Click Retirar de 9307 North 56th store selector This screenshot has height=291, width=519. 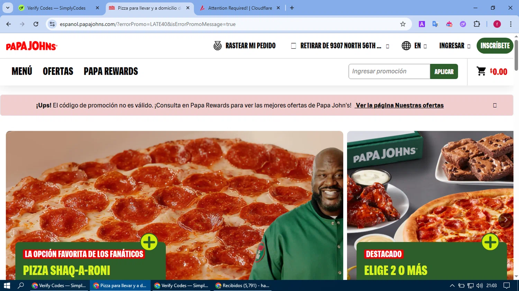(340, 46)
